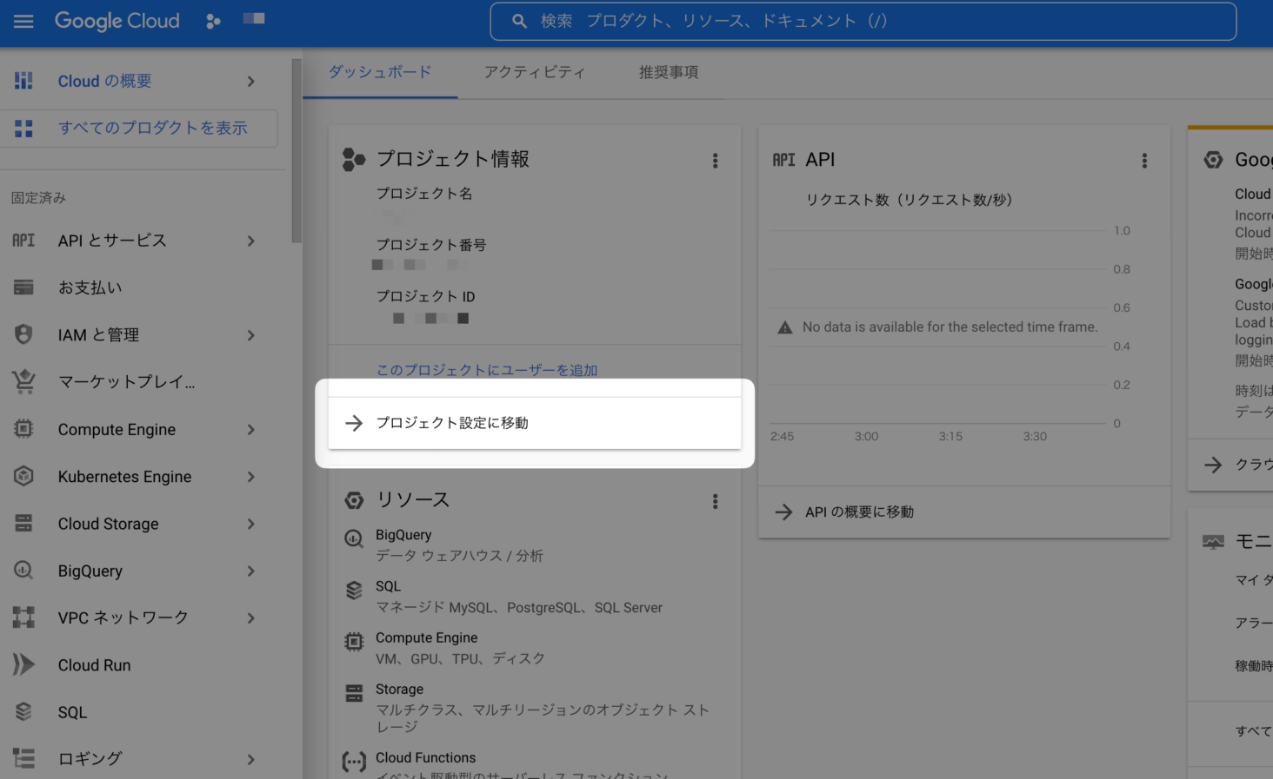
Task: Click the project selector icon in header
Action: tap(213, 21)
